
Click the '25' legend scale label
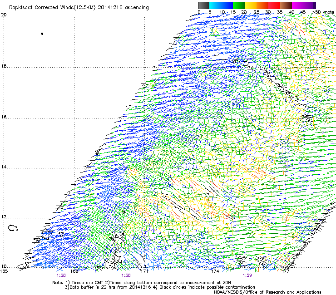point(257,12)
